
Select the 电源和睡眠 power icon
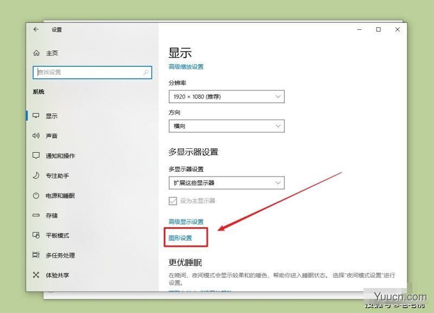(36, 196)
